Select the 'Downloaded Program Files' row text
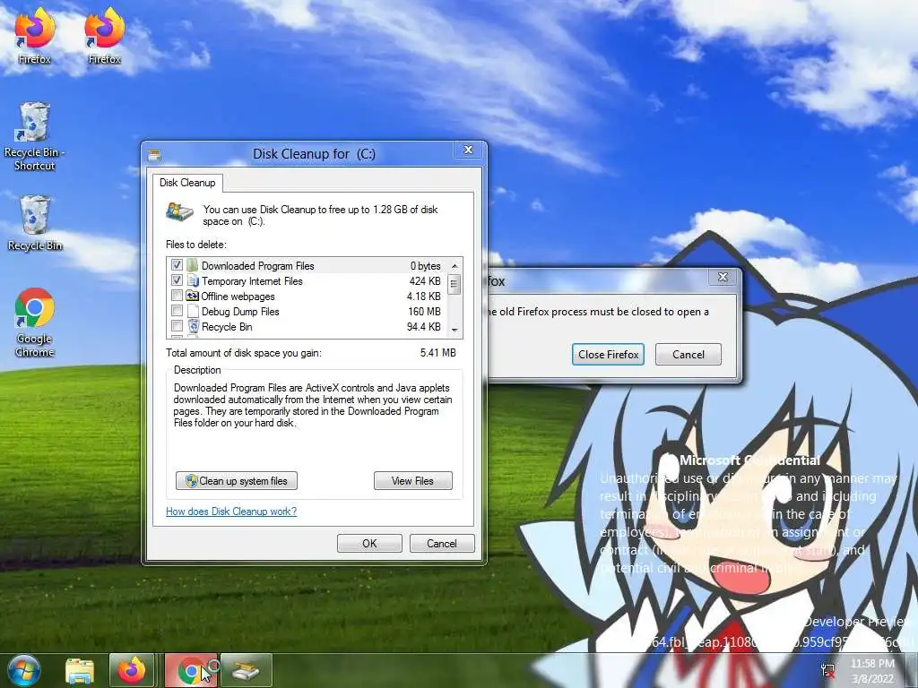The height and width of the screenshot is (688, 918). (257, 265)
